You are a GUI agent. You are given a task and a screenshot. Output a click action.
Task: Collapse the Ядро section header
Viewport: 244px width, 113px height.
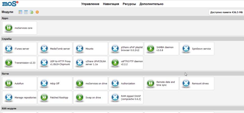(x=123, y=18)
